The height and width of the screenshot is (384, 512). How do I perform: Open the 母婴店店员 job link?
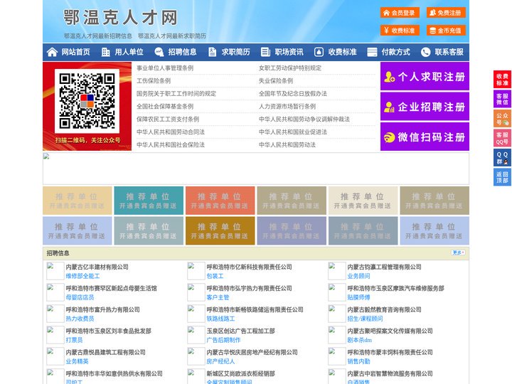click(x=80, y=297)
